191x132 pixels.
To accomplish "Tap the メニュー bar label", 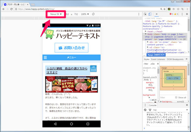I will click(x=72, y=57).
